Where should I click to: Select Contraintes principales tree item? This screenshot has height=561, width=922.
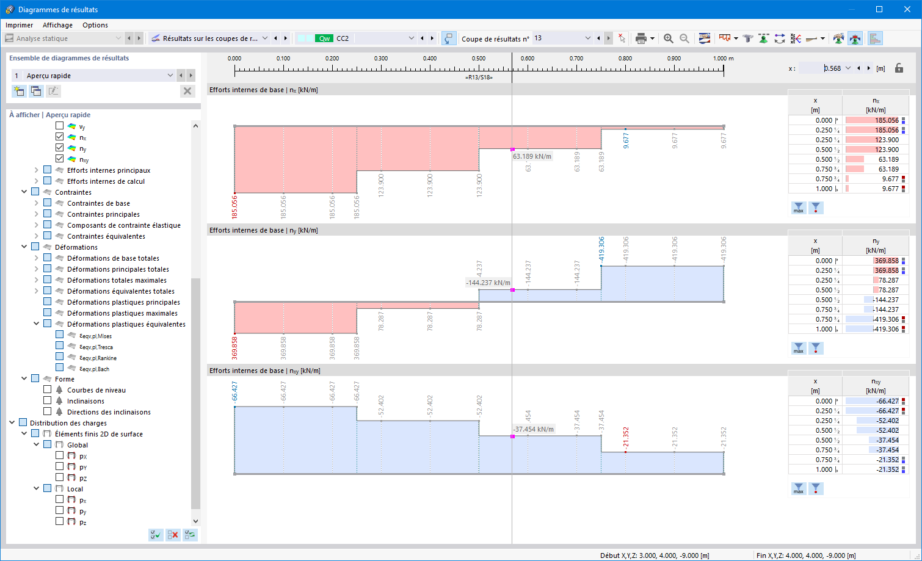(103, 214)
